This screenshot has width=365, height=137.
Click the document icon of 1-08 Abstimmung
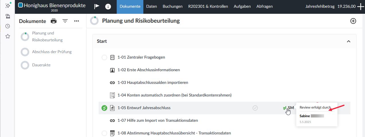pyautogui.click(x=112, y=133)
